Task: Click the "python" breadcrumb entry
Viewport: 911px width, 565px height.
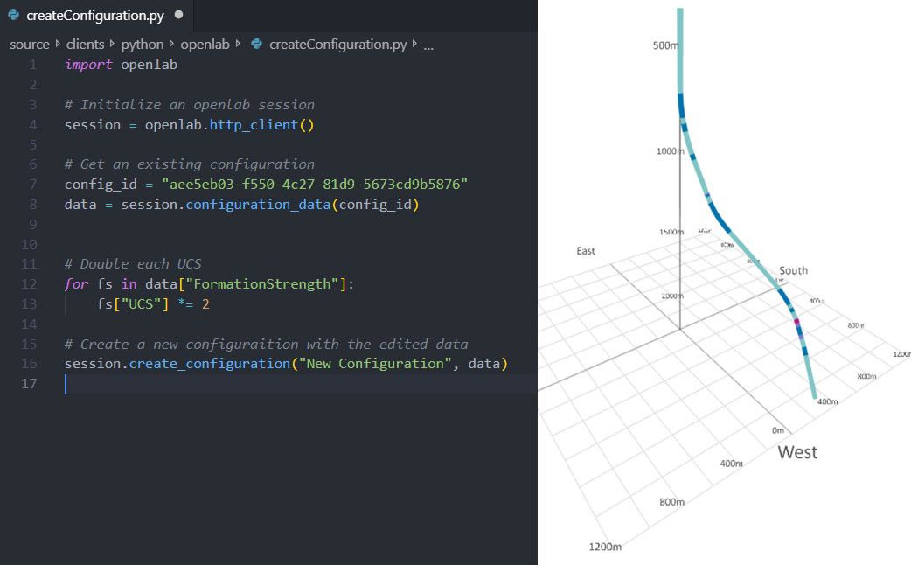Action: tap(143, 44)
